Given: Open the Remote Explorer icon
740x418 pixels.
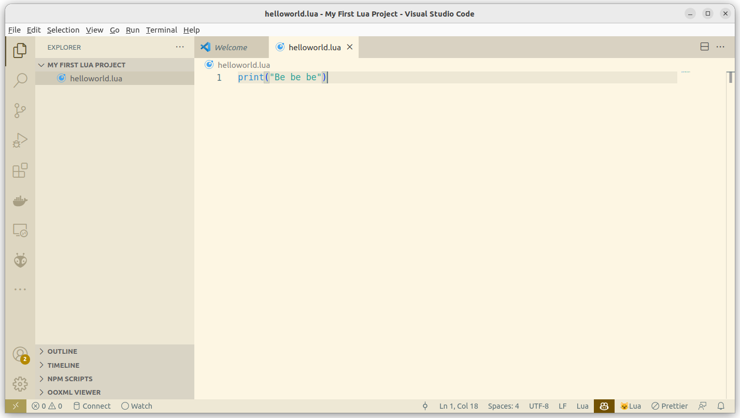Looking at the screenshot, I should pos(20,230).
